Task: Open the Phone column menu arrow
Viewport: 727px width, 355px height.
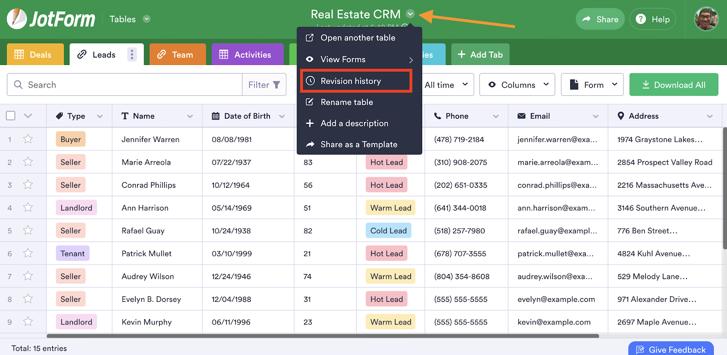Action: (496, 116)
